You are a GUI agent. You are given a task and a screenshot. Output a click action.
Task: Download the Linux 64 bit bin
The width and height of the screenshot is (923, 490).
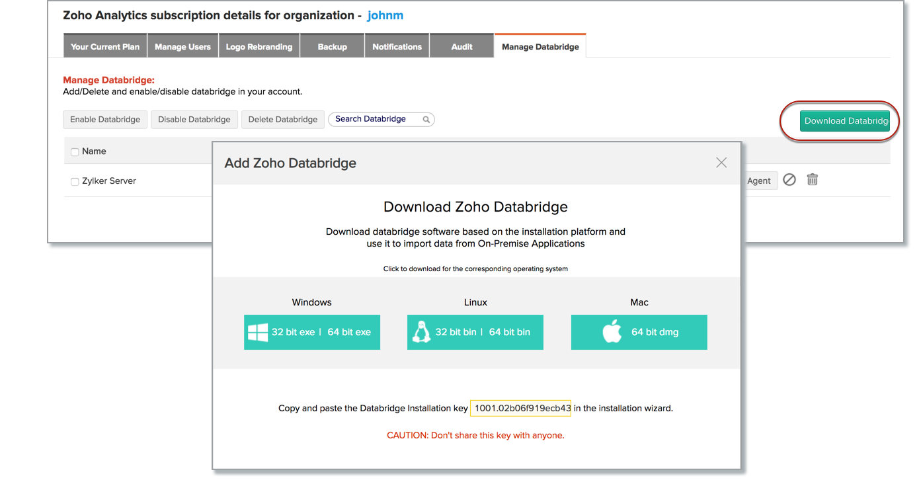510,332
